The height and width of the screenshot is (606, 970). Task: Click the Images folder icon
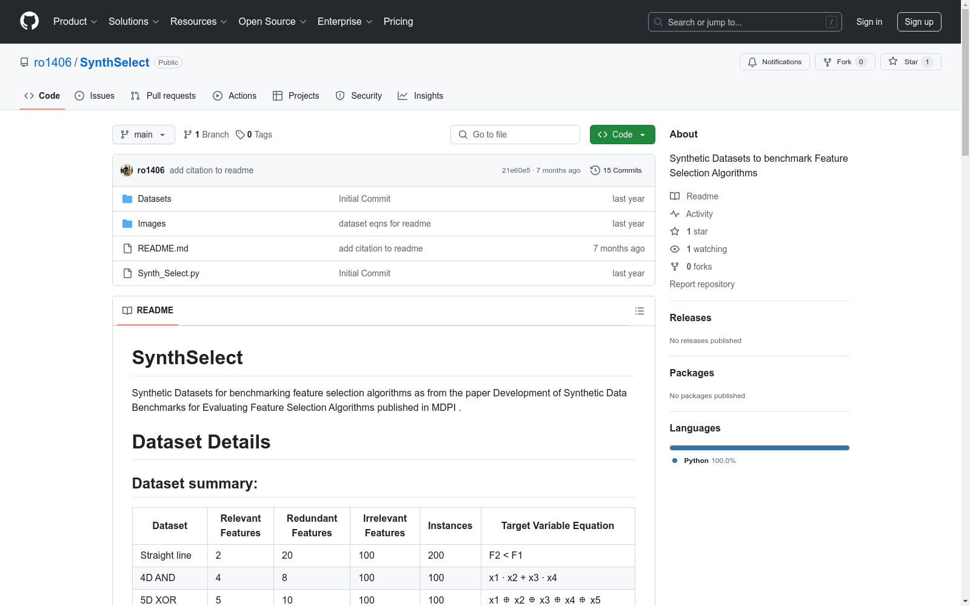point(127,224)
